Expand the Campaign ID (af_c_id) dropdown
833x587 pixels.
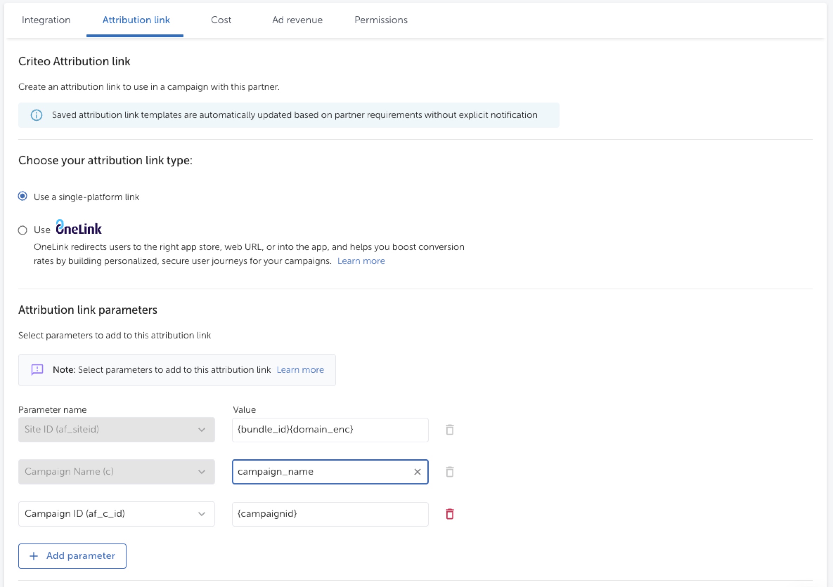click(x=116, y=514)
